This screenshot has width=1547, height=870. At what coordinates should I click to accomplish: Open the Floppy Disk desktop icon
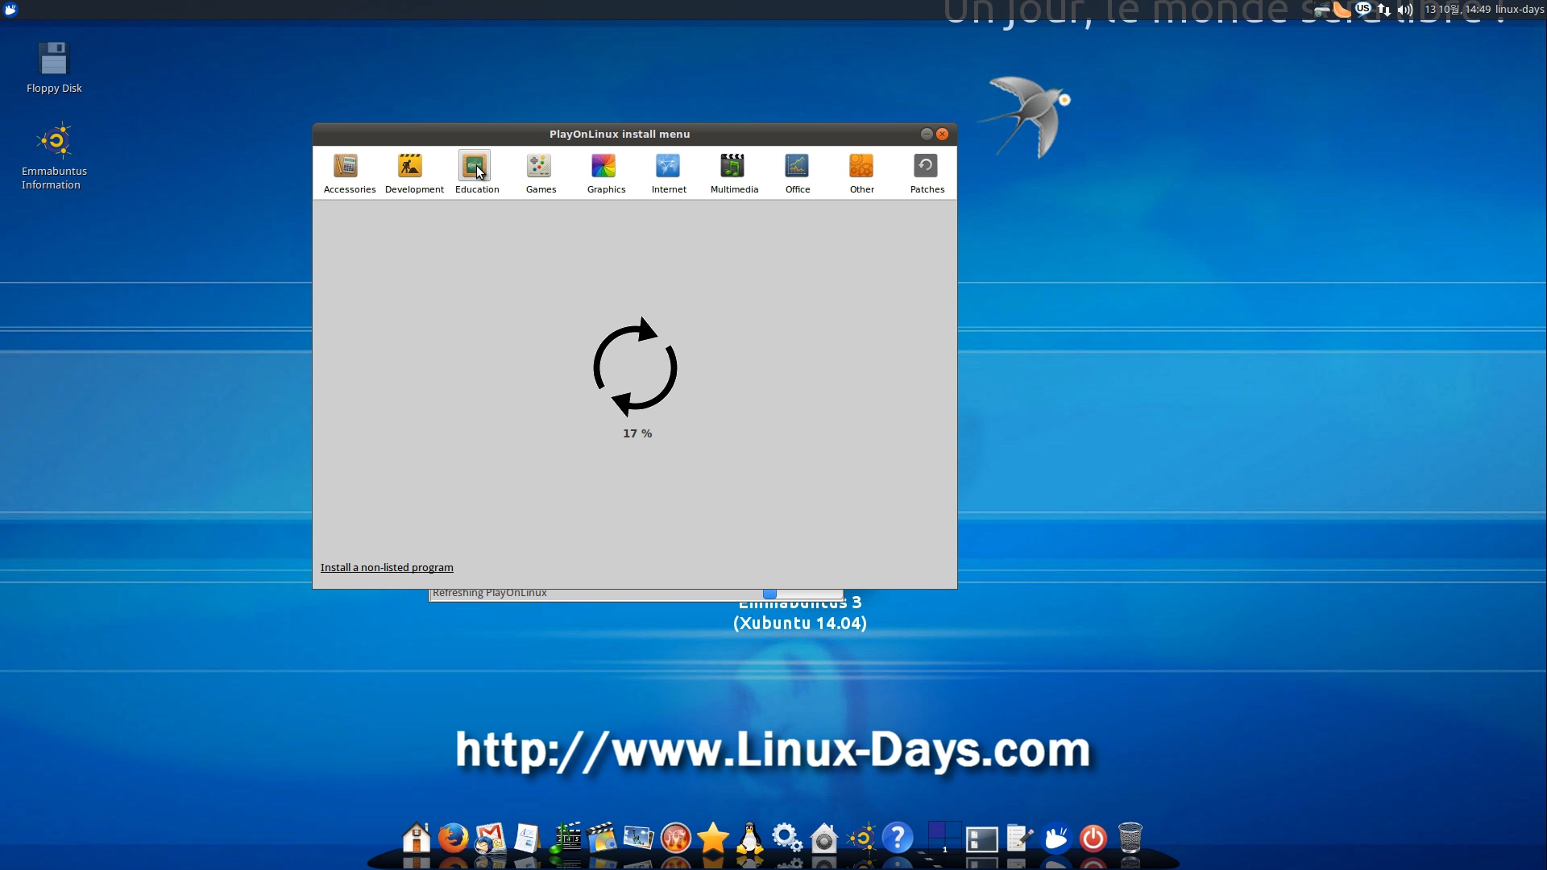(54, 68)
